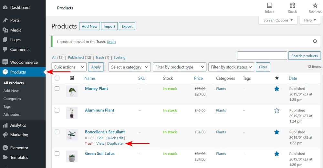Click the WooCommerce logo icon in sidebar
The image size is (323, 168).
pyautogui.click(x=5, y=62)
